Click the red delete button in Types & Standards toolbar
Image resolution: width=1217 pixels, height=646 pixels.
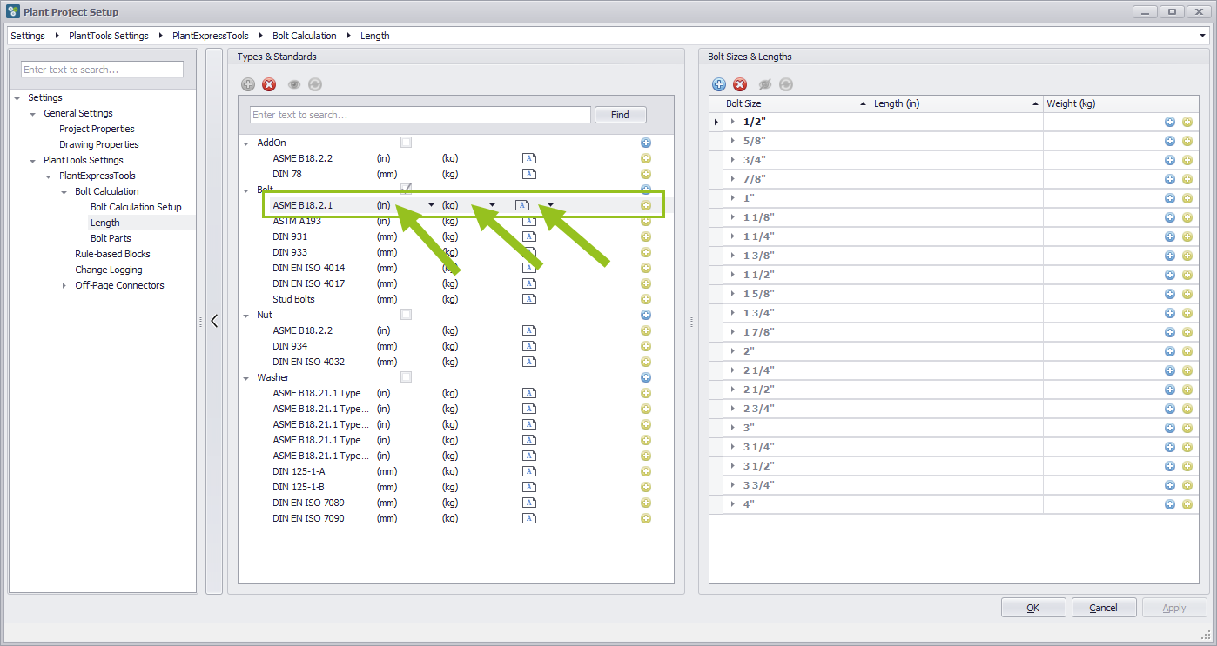coord(269,84)
